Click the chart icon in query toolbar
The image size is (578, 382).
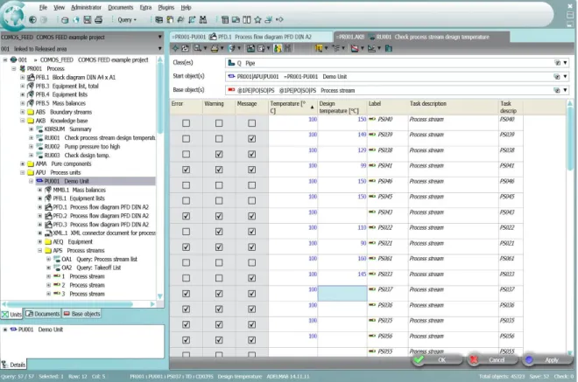point(371,48)
